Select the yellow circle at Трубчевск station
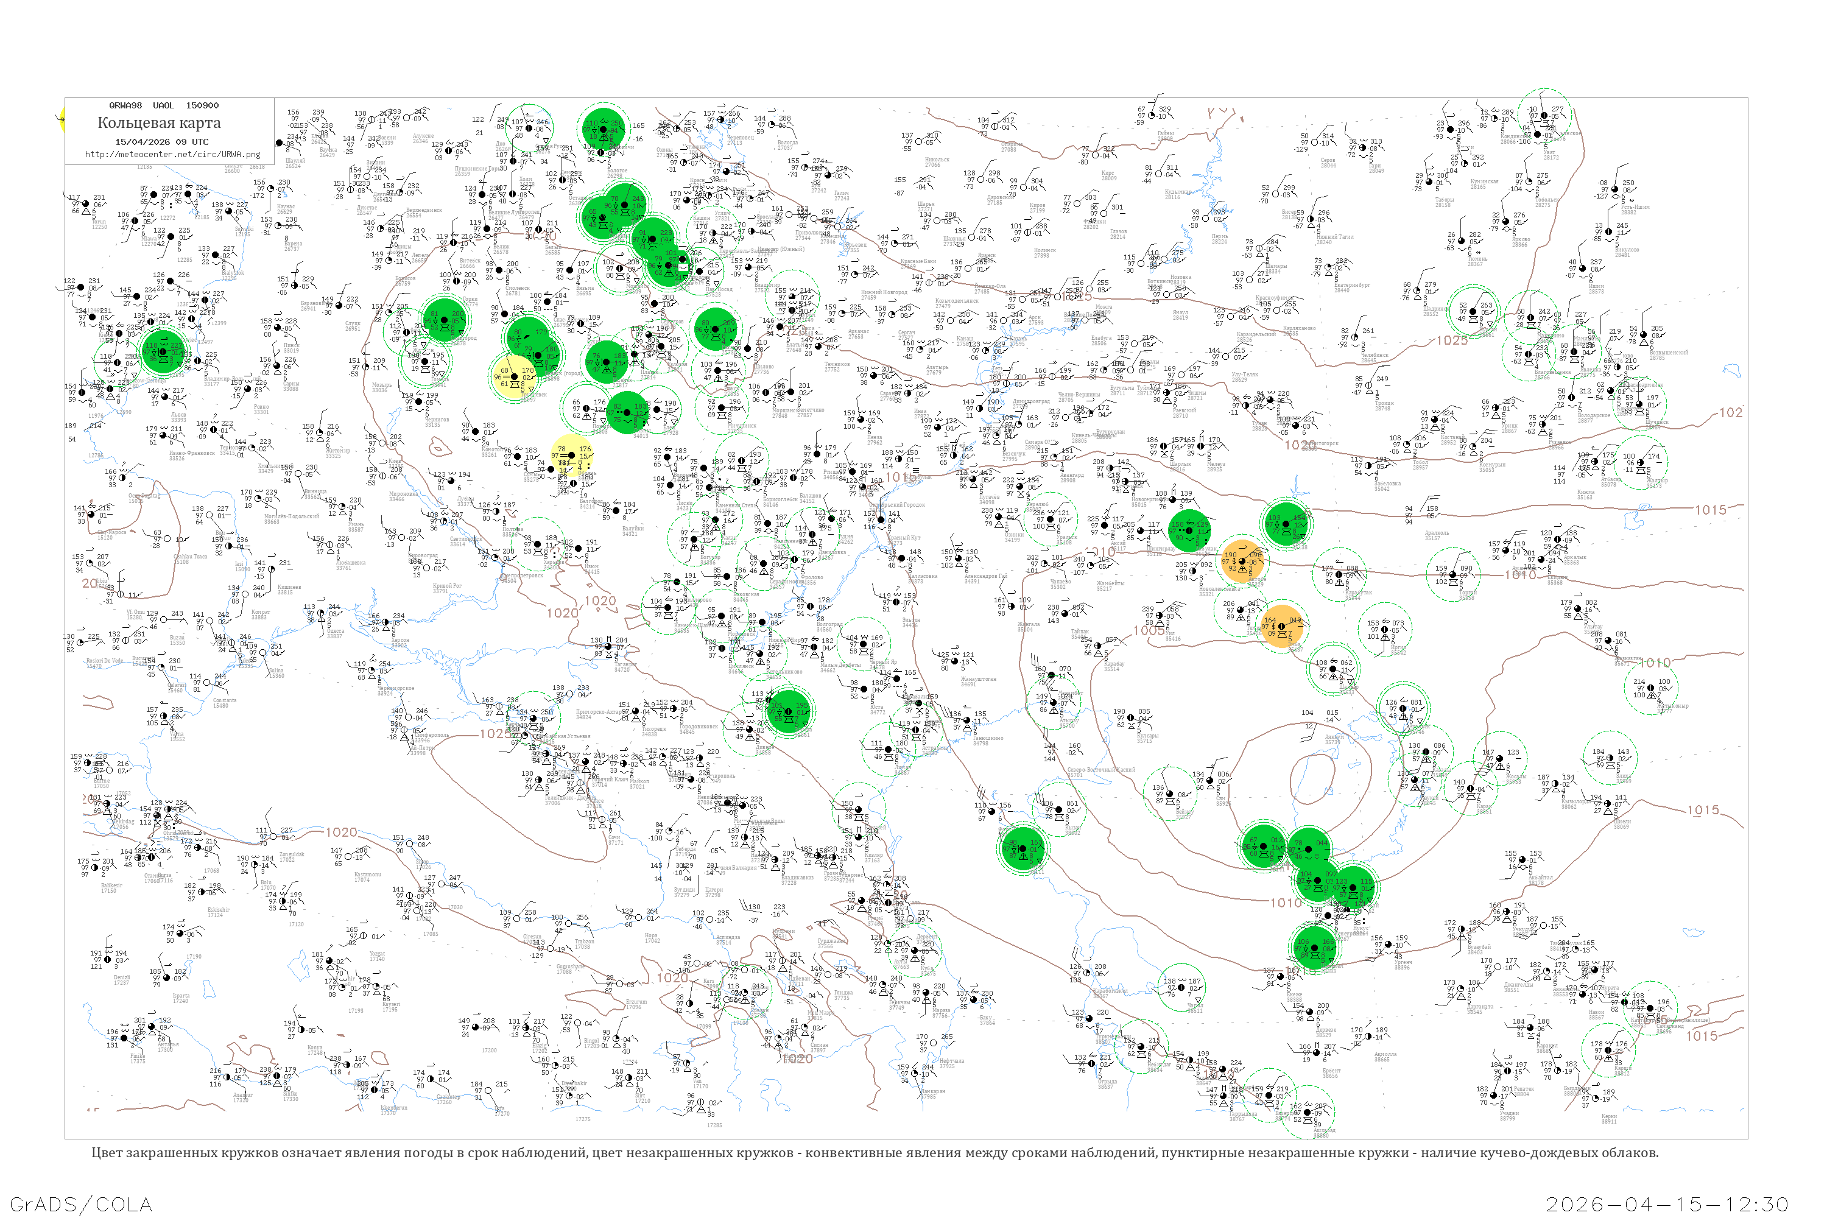Viewport: 1827px width, 1218px height. point(514,376)
